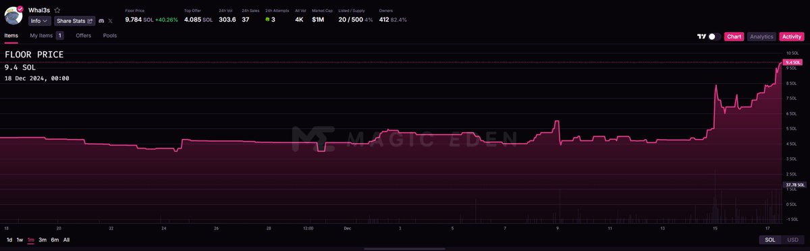Click the 24h Vol value 303.6
The image size is (810, 251).
tap(227, 20)
